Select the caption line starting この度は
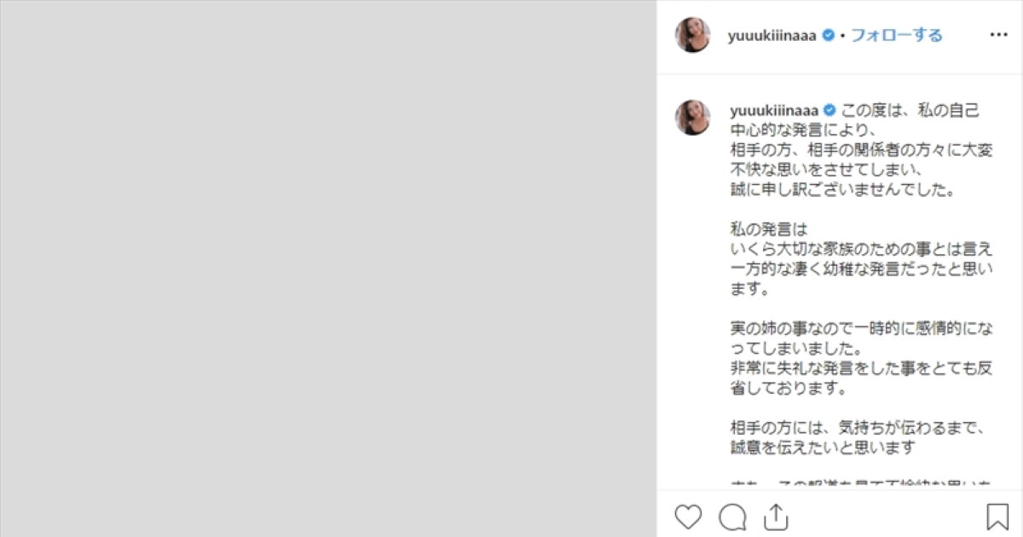1023x537 pixels. [910, 110]
